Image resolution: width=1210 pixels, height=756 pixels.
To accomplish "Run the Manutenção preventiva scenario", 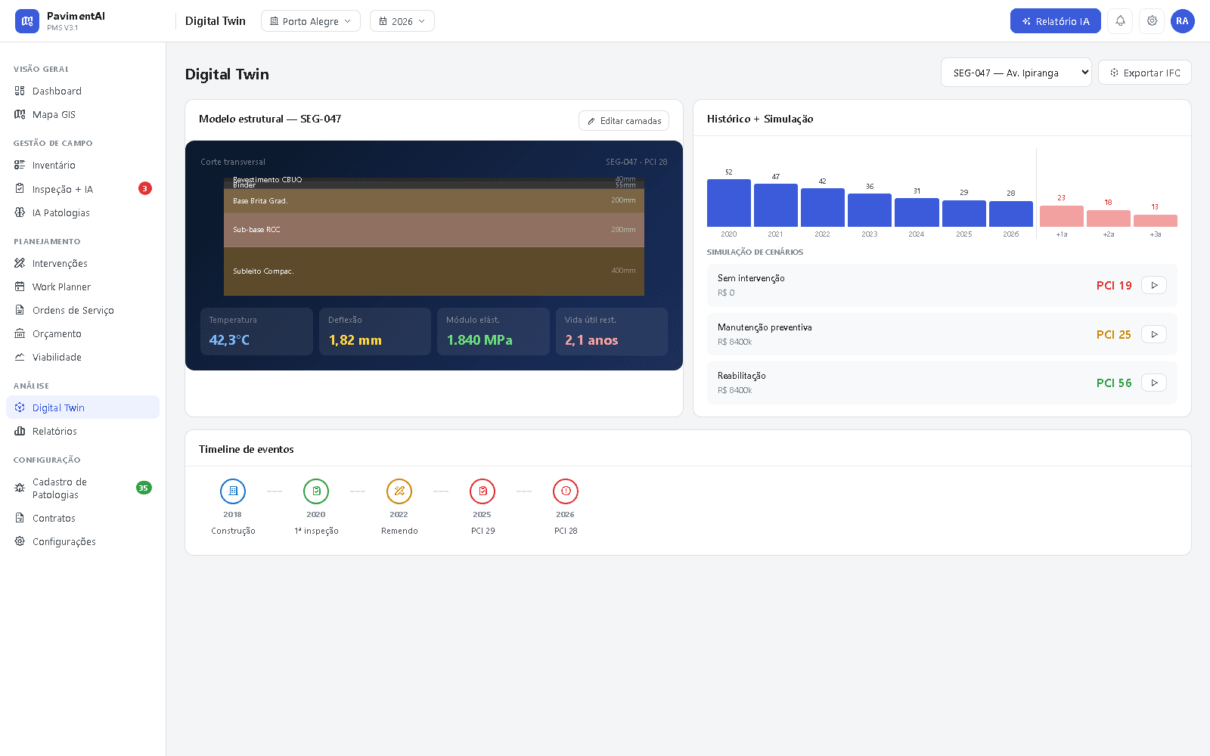I will (1154, 334).
